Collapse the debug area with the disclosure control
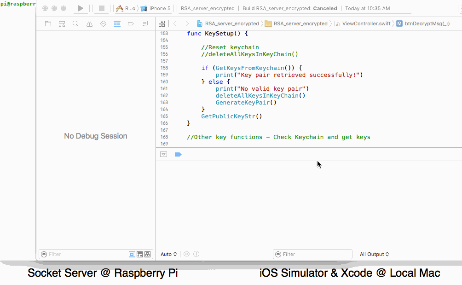This screenshot has width=462, height=285. tap(163, 154)
